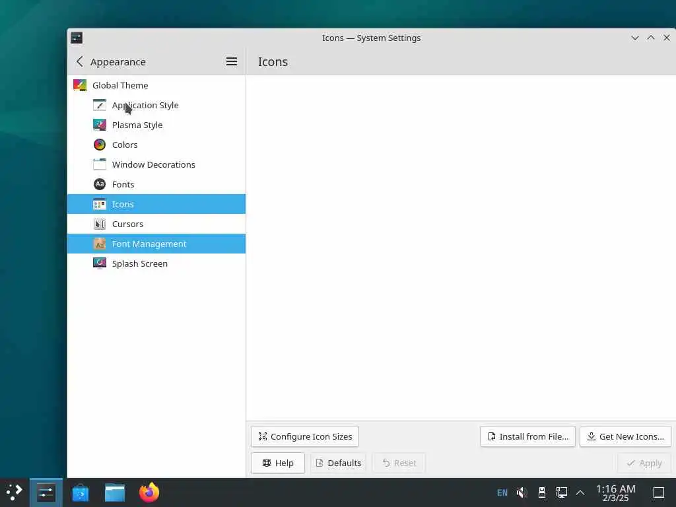Open the sidebar hamburger menu

(x=232, y=61)
